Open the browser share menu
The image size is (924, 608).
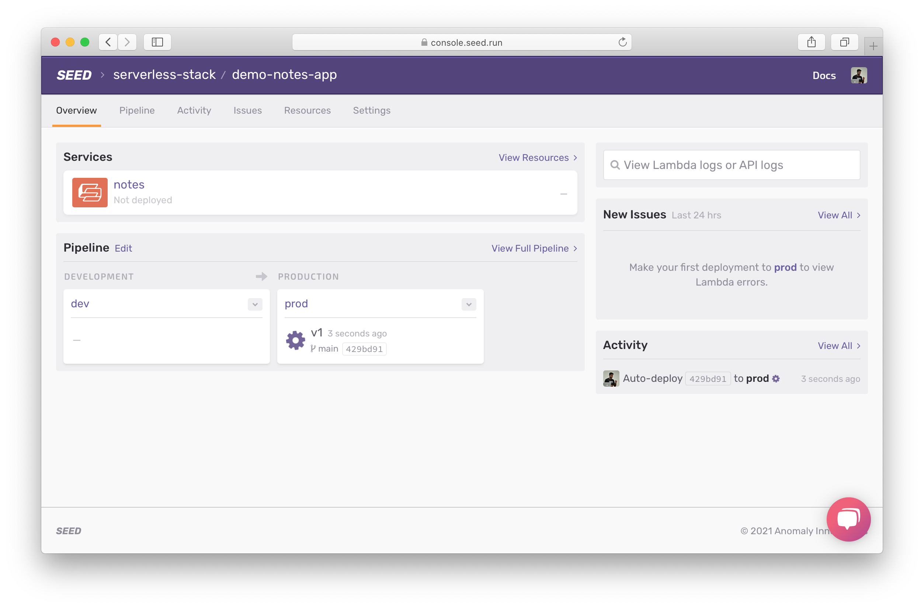click(811, 42)
